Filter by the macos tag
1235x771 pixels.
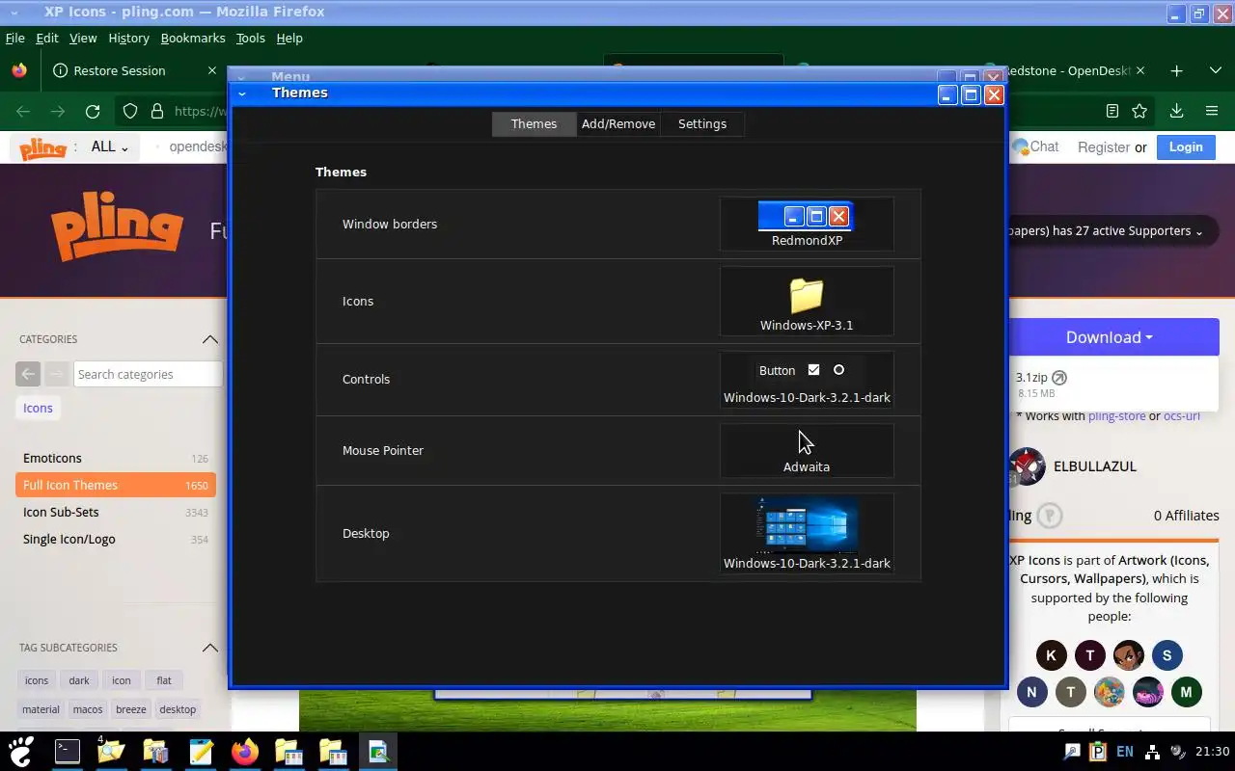coord(88,709)
